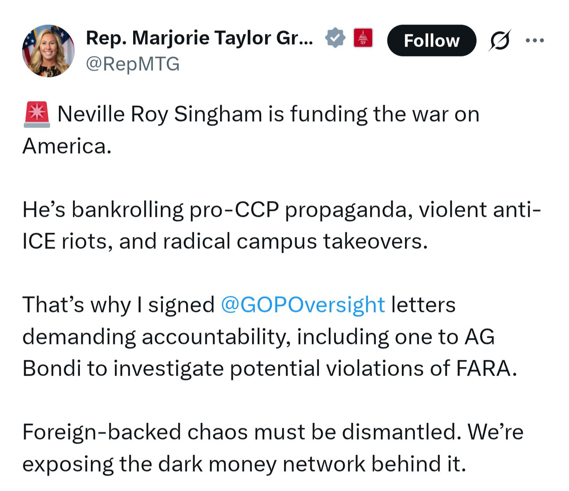Click the @RepMTG handle
Image resolution: width=569 pixels, height=491 pixels.
click(x=133, y=64)
